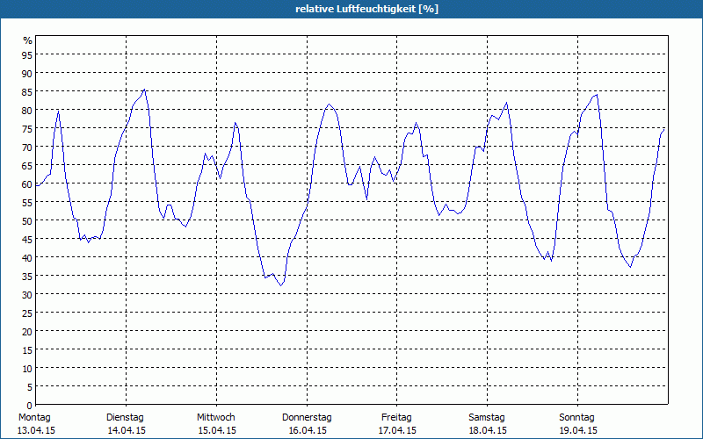This screenshot has height=439, width=703.
Task: Select the 95 y-axis label
Action: 27,55
